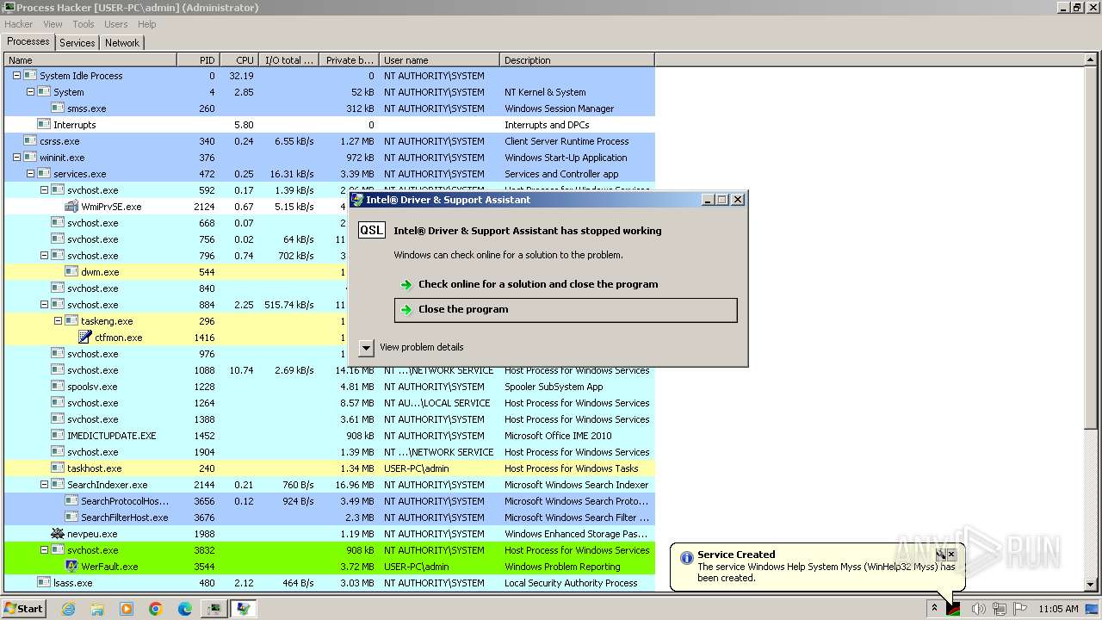Select the SearchProtocolHost process row
1102x620 pixels.
pos(330,501)
